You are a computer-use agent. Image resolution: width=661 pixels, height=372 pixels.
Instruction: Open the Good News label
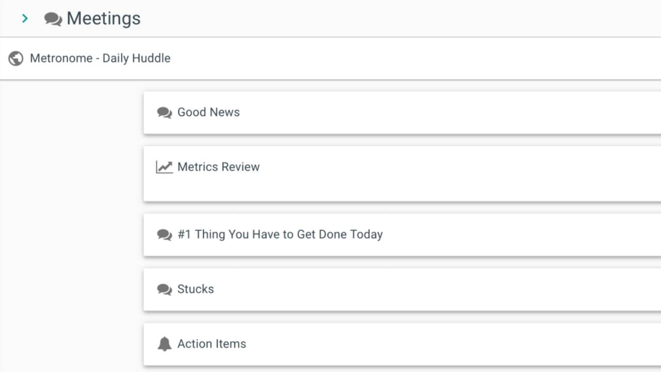[x=209, y=112]
